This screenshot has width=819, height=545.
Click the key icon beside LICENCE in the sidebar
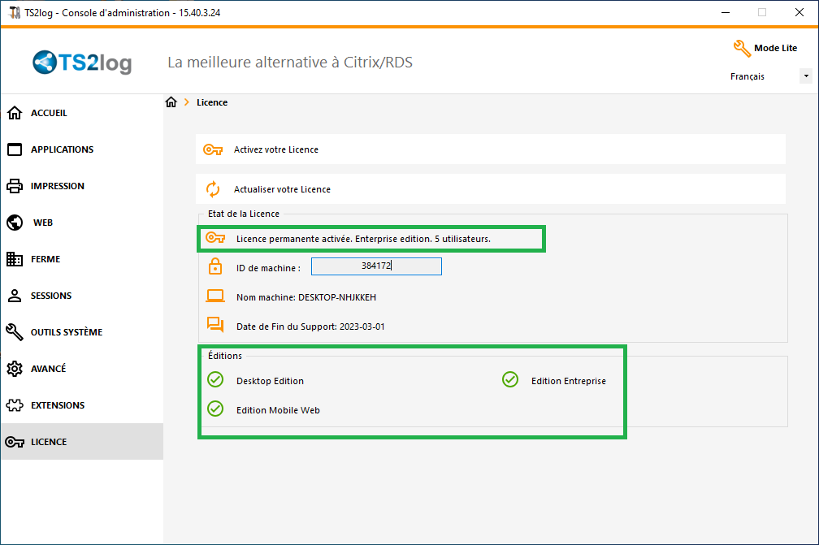coord(15,442)
